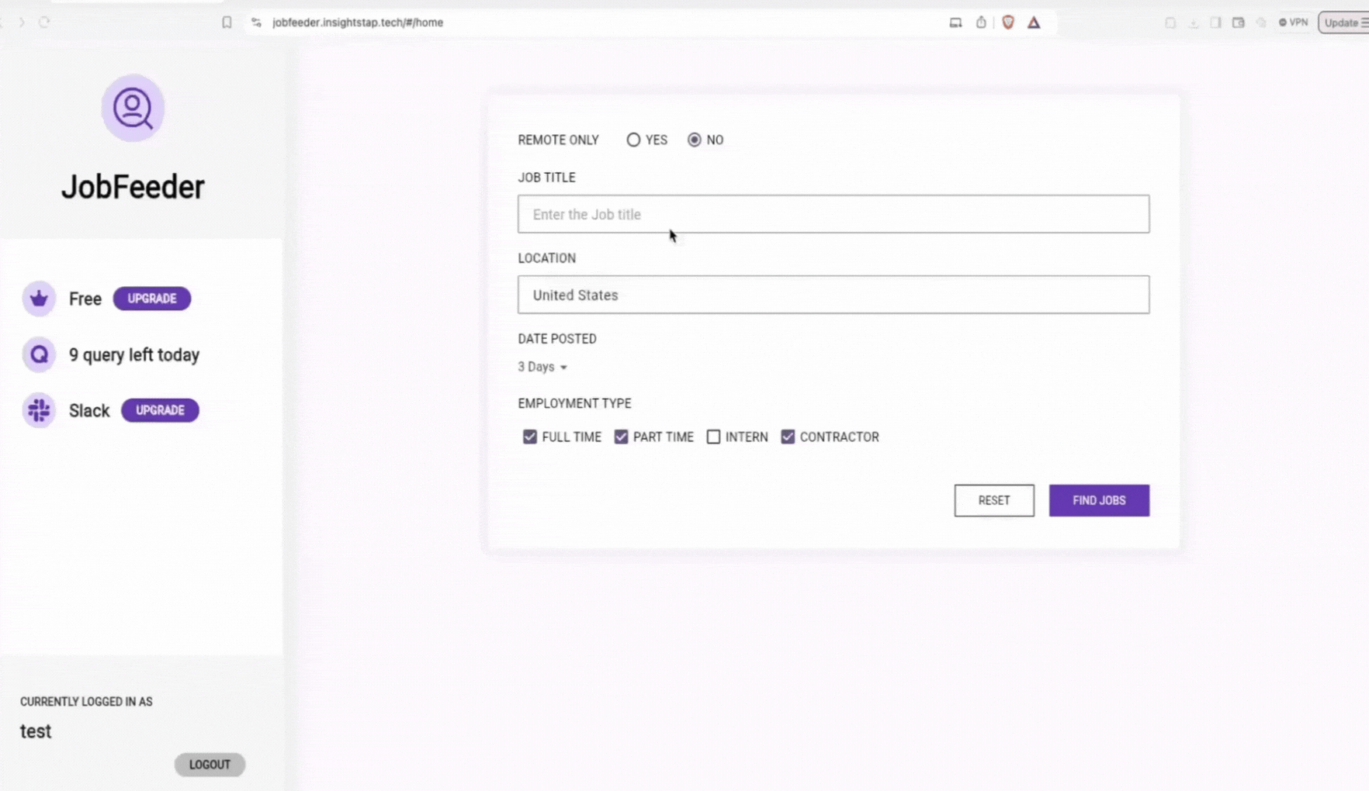Click the downloads icon in the toolbar
Viewport: 1369px width, 791px height.
coord(1193,22)
